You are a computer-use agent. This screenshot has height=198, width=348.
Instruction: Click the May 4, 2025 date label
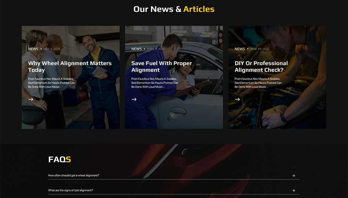click(x=51, y=49)
